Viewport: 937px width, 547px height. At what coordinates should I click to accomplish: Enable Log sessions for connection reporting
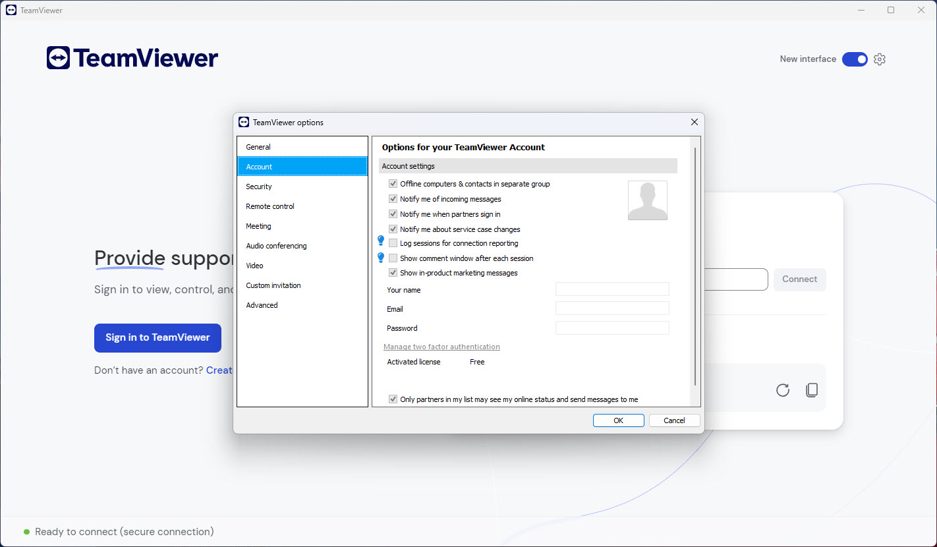click(x=393, y=243)
